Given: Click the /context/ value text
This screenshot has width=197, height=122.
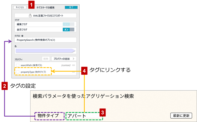Looking at the screenshot, I should (66, 65).
